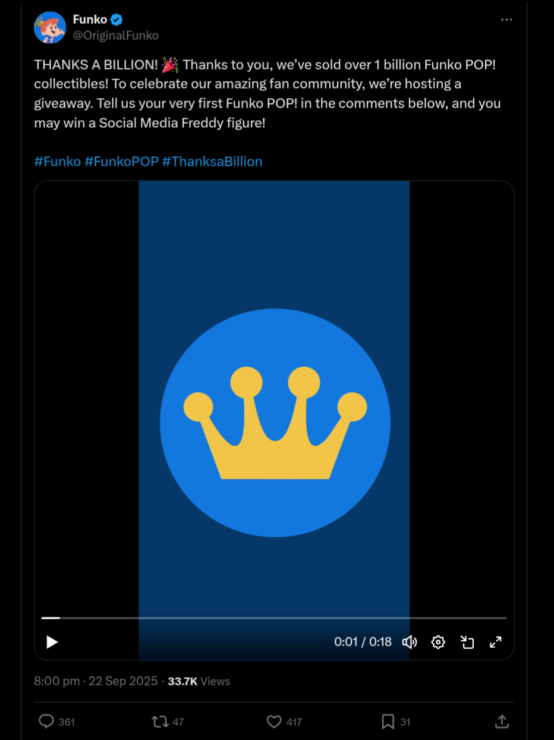Visit the @OriginalFunko handle

click(x=116, y=36)
